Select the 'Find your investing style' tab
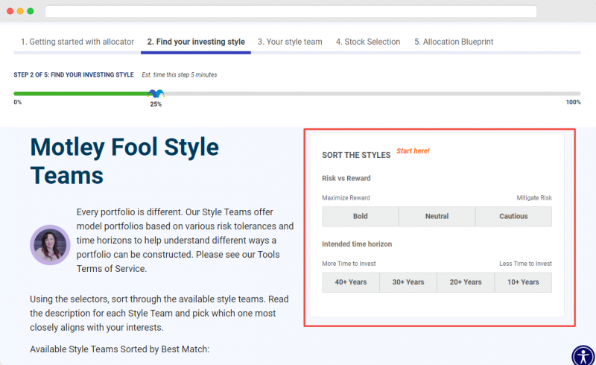 coord(196,42)
